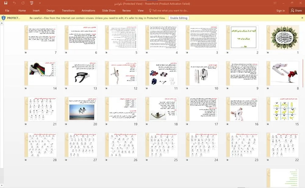Close the Protected View message bar

(302, 18)
